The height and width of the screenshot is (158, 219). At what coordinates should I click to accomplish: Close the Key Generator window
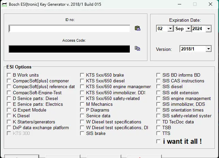tap(211, 4)
